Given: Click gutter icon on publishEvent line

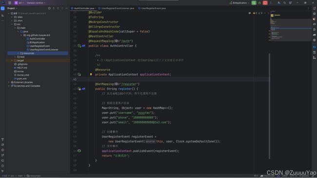Looking at the screenshot, I should coord(79,151).
